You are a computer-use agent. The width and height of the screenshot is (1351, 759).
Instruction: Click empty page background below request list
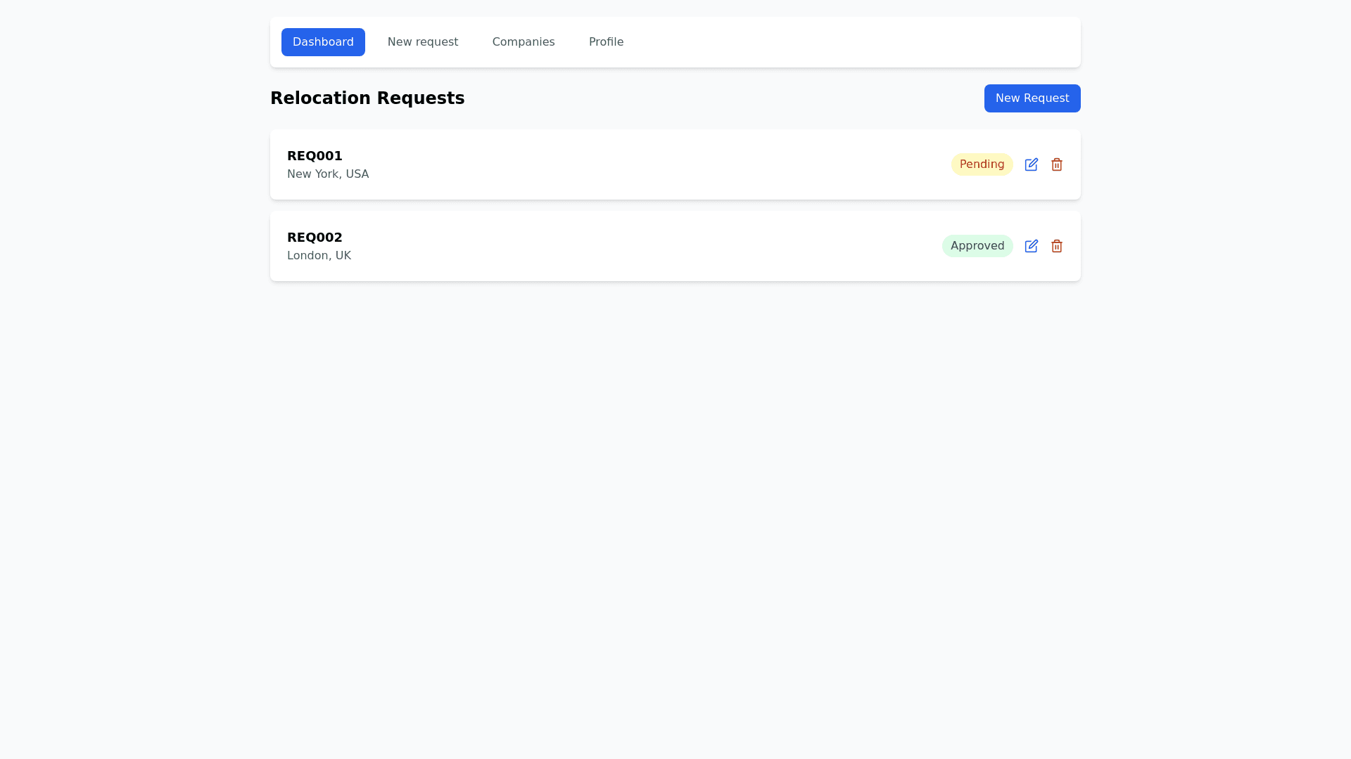(675, 492)
